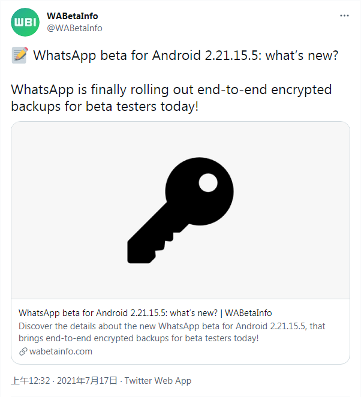Click the chain link icon beside wabetainfo.com
The height and width of the screenshot is (397, 361).
pos(23,351)
